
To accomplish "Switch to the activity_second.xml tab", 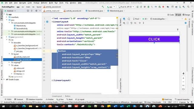I will [73, 11].
